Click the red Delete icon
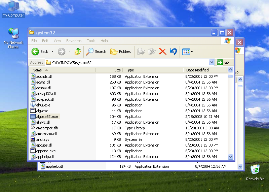 point(162,52)
